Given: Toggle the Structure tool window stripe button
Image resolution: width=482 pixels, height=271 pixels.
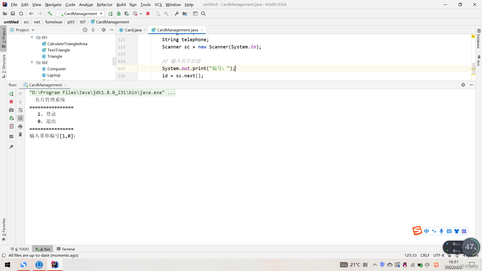Looking at the screenshot, I should click(x=4, y=66).
